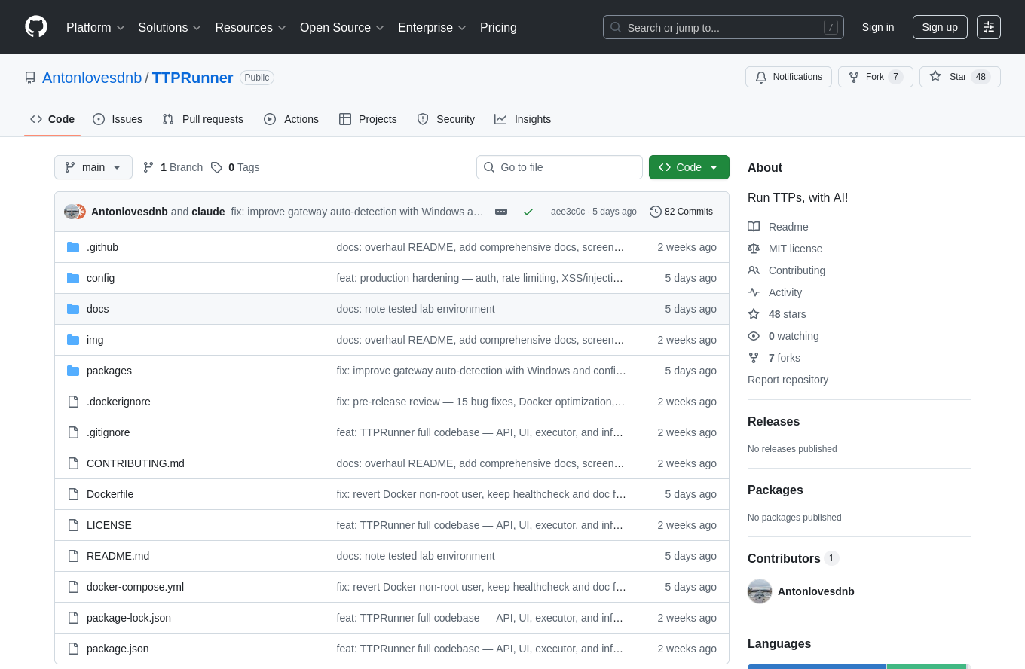Switch to the Issues tab
The image size is (1025, 669).
118,119
